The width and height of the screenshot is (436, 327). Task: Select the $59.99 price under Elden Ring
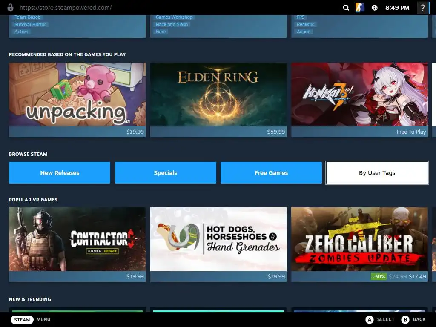tap(276, 132)
